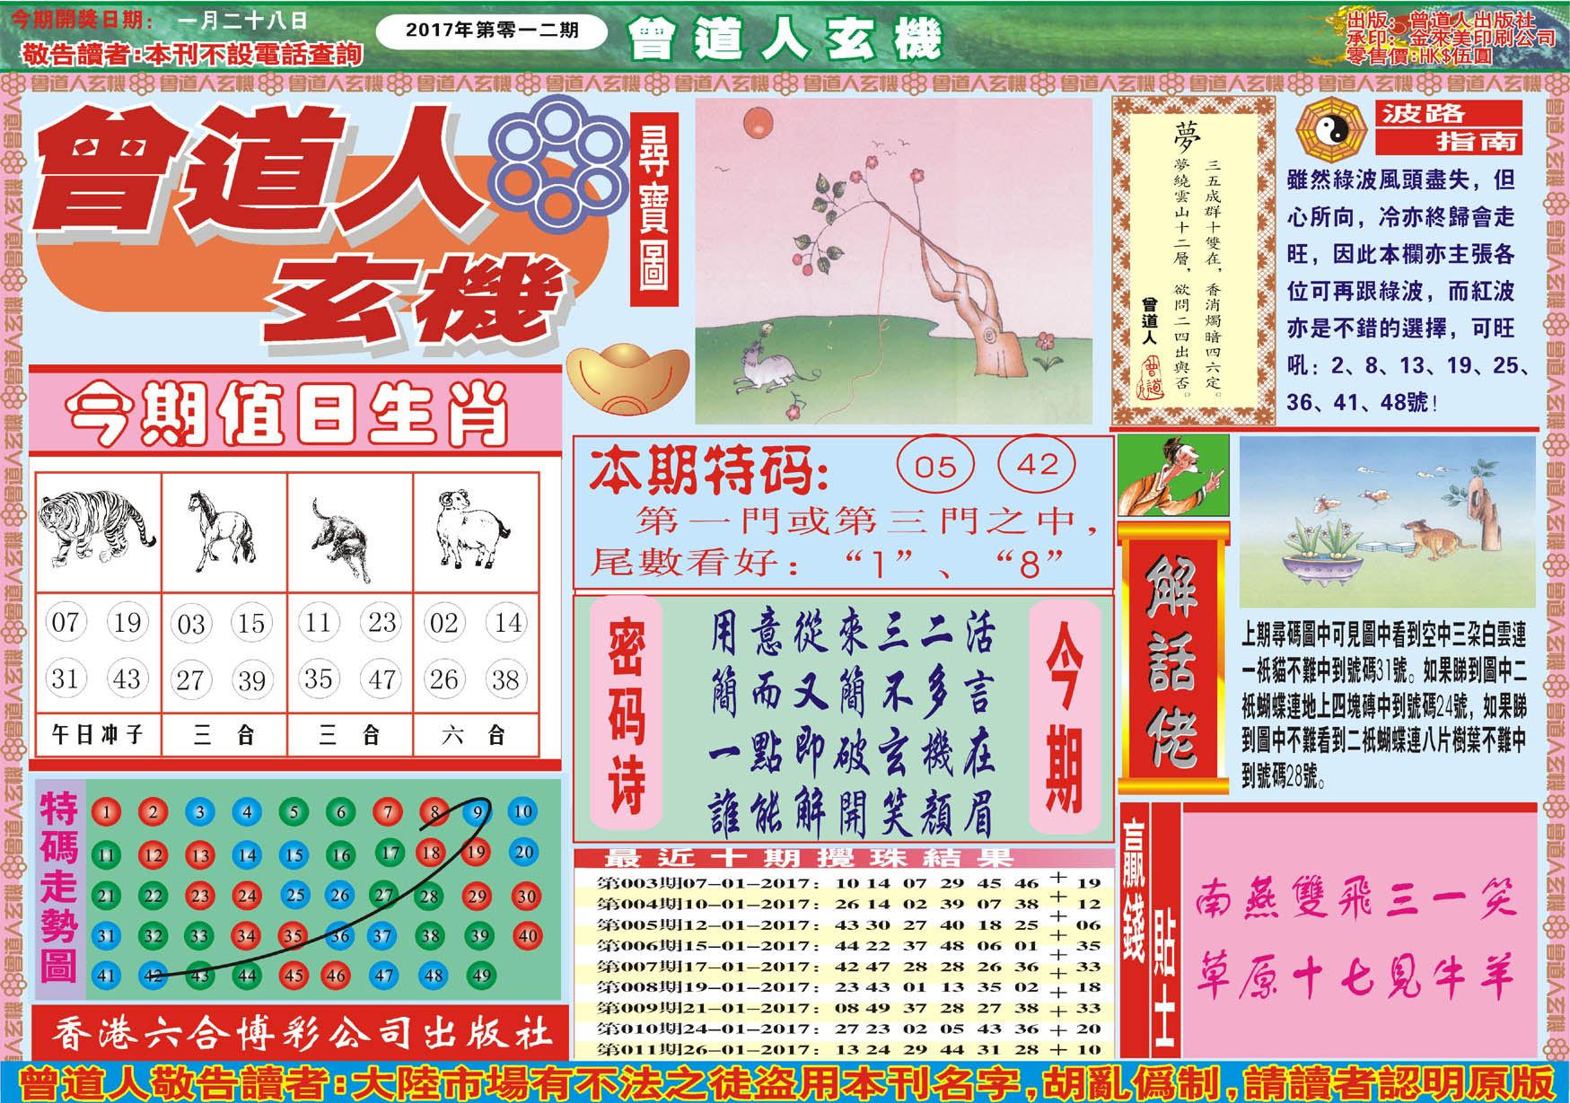Viewport: 1570px width, 1103px height.
Task: Click the 第008期19-01-2017 result row
Action: [849, 987]
